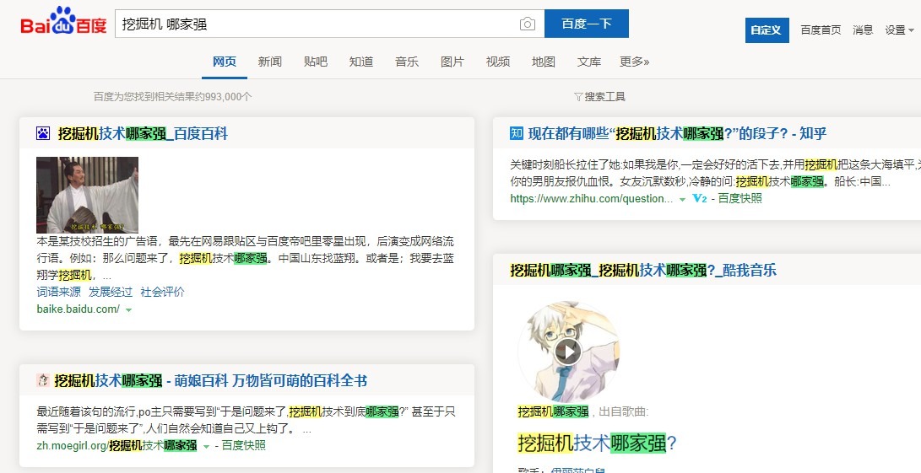Switch to the 地图 tab
921x473 pixels.
(544, 62)
